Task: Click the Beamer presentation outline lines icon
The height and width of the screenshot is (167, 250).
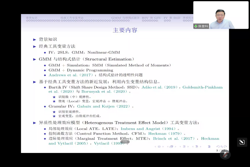Action: point(209,147)
